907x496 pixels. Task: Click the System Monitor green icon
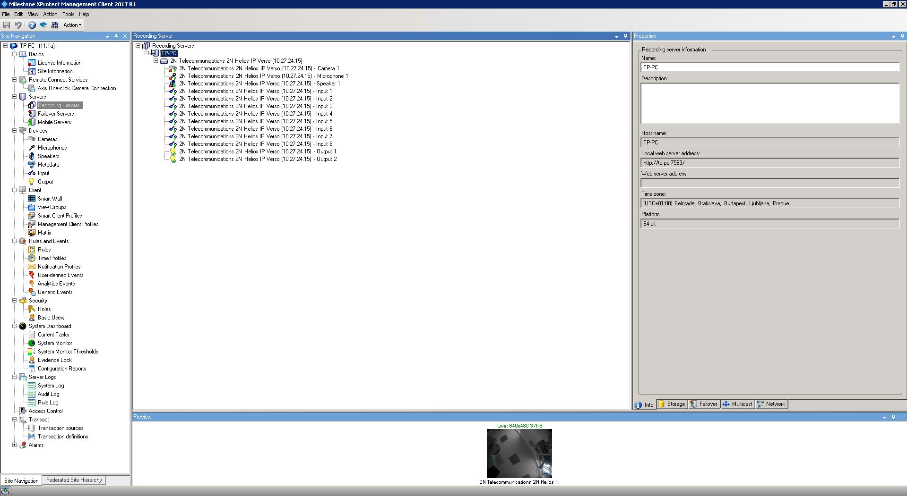[x=32, y=343]
